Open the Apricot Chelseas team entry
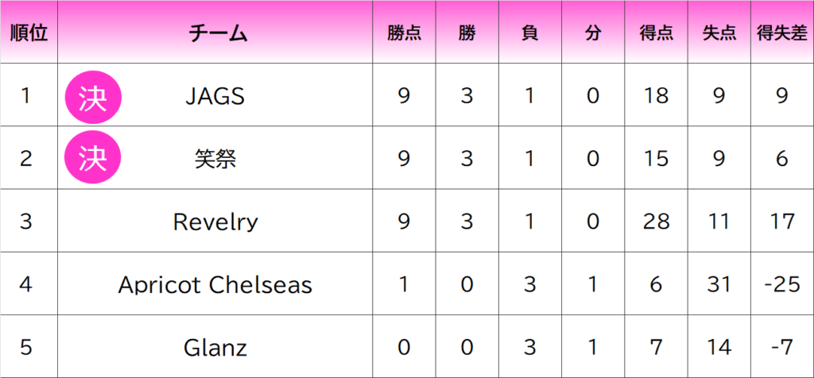814x378 pixels. [215, 284]
